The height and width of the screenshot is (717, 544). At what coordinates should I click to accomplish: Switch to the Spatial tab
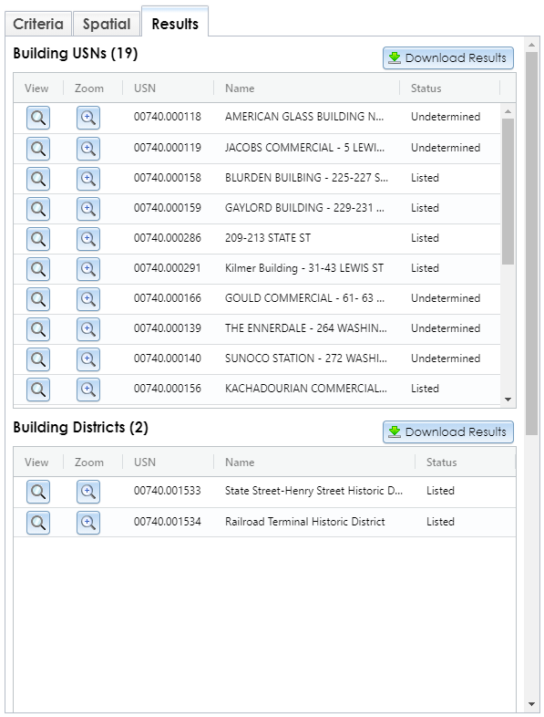point(107,24)
